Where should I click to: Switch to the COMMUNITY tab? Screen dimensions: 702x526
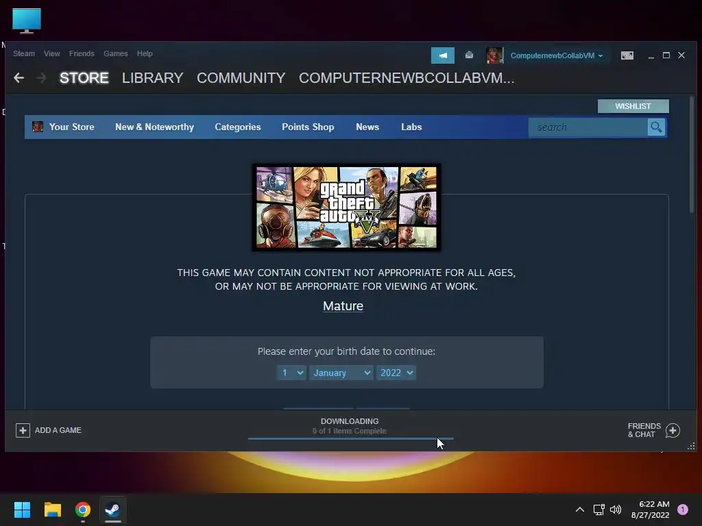[x=241, y=78]
